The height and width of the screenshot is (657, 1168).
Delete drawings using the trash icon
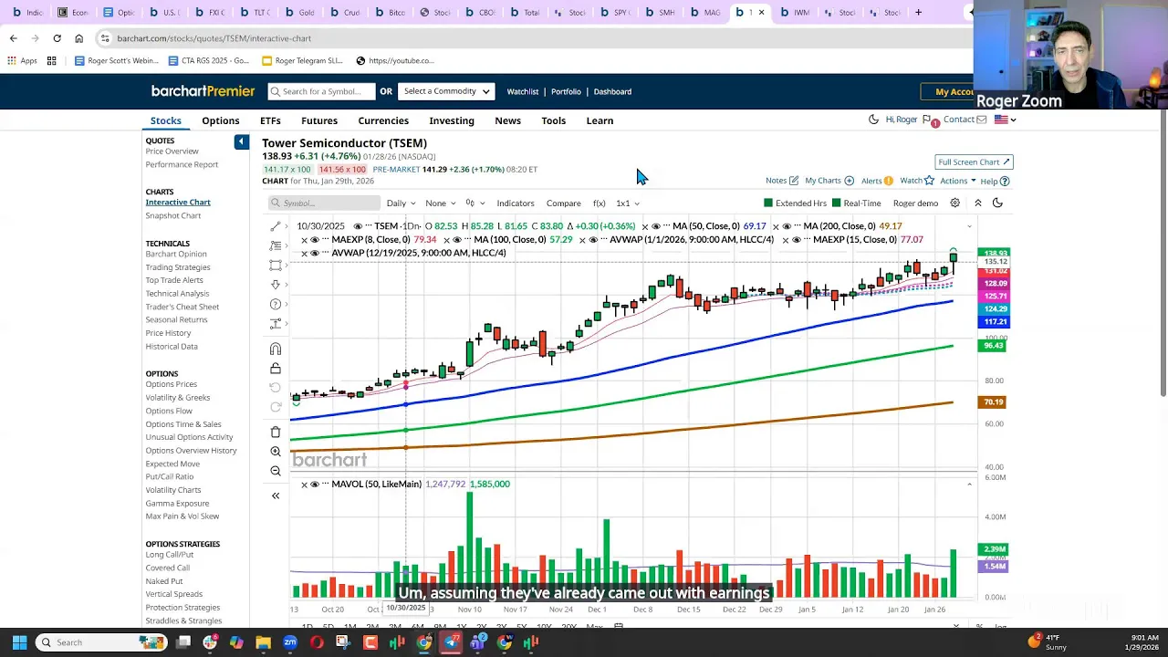pos(276,432)
